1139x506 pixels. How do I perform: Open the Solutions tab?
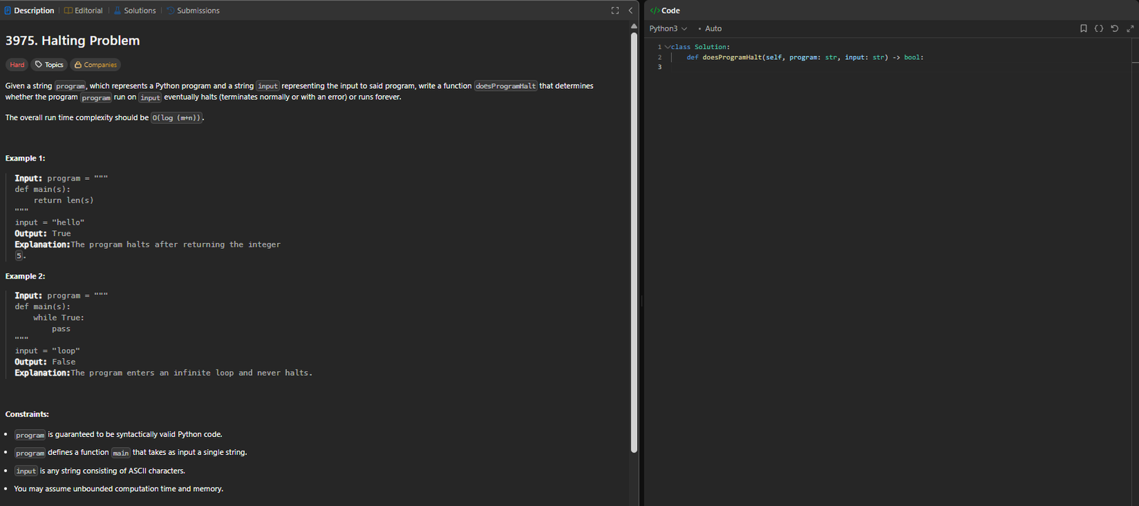135,11
